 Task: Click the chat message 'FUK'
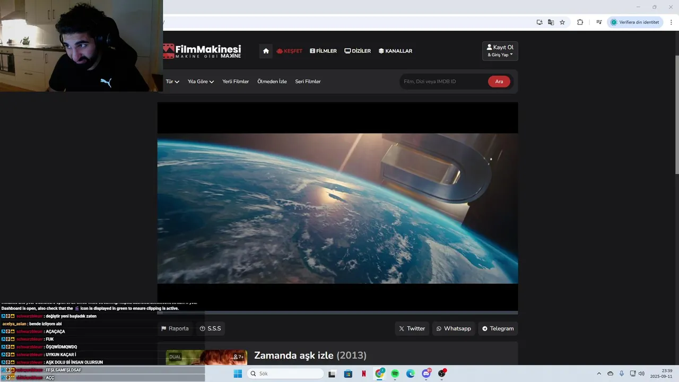pyautogui.click(x=50, y=339)
